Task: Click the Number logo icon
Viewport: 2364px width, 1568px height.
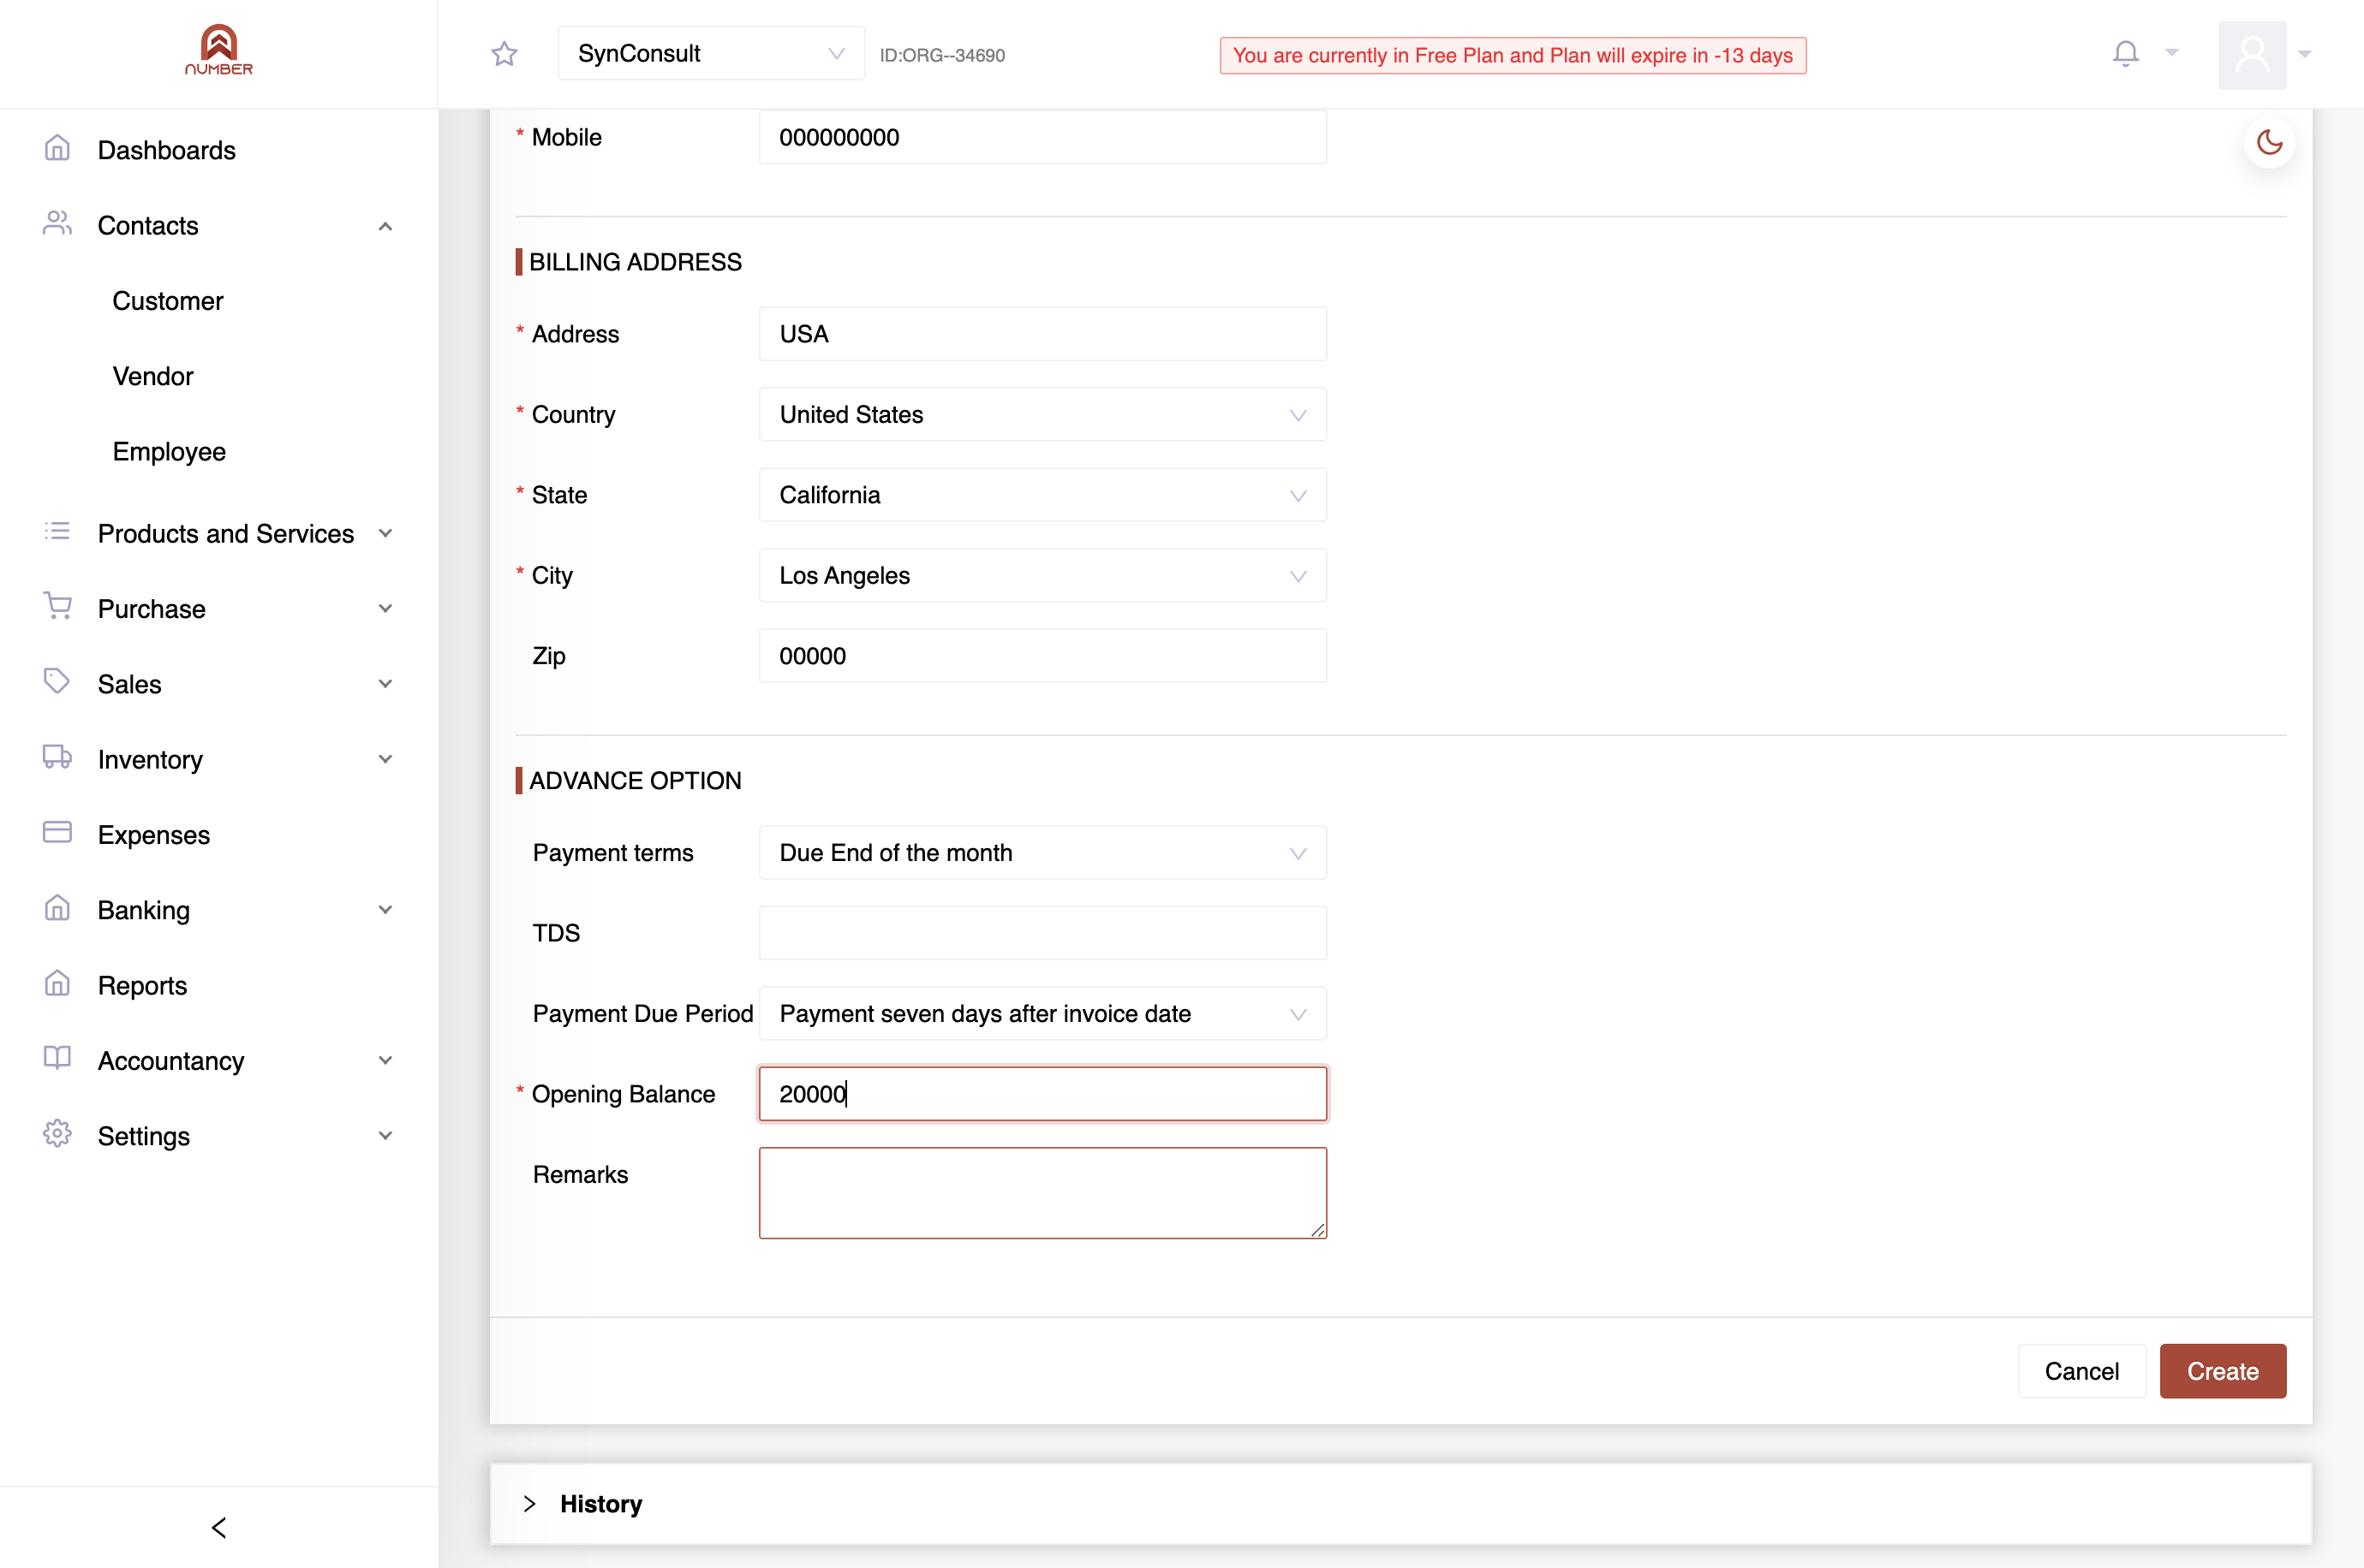Action: pos(218,50)
